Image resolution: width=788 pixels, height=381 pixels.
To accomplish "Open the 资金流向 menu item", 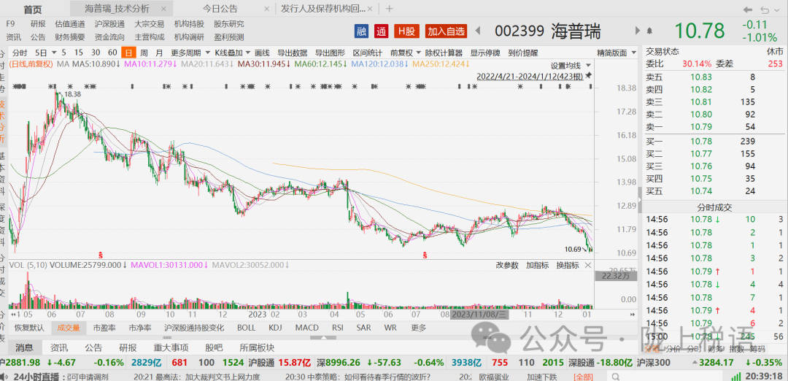I will click(x=109, y=37).
